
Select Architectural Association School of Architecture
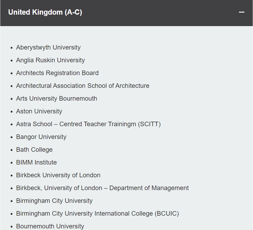pyautogui.click(x=83, y=86)
